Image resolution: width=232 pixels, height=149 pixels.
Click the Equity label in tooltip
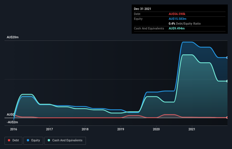138,19
